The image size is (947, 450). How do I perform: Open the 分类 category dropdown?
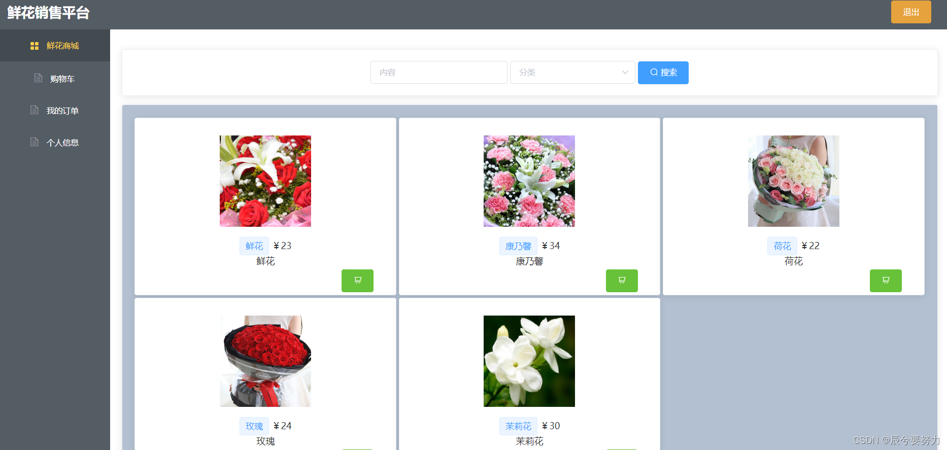572,73
